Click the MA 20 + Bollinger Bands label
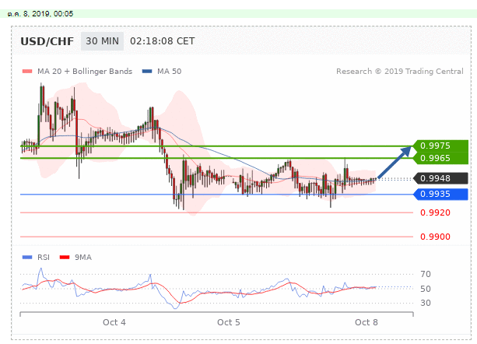 [85, 72]
